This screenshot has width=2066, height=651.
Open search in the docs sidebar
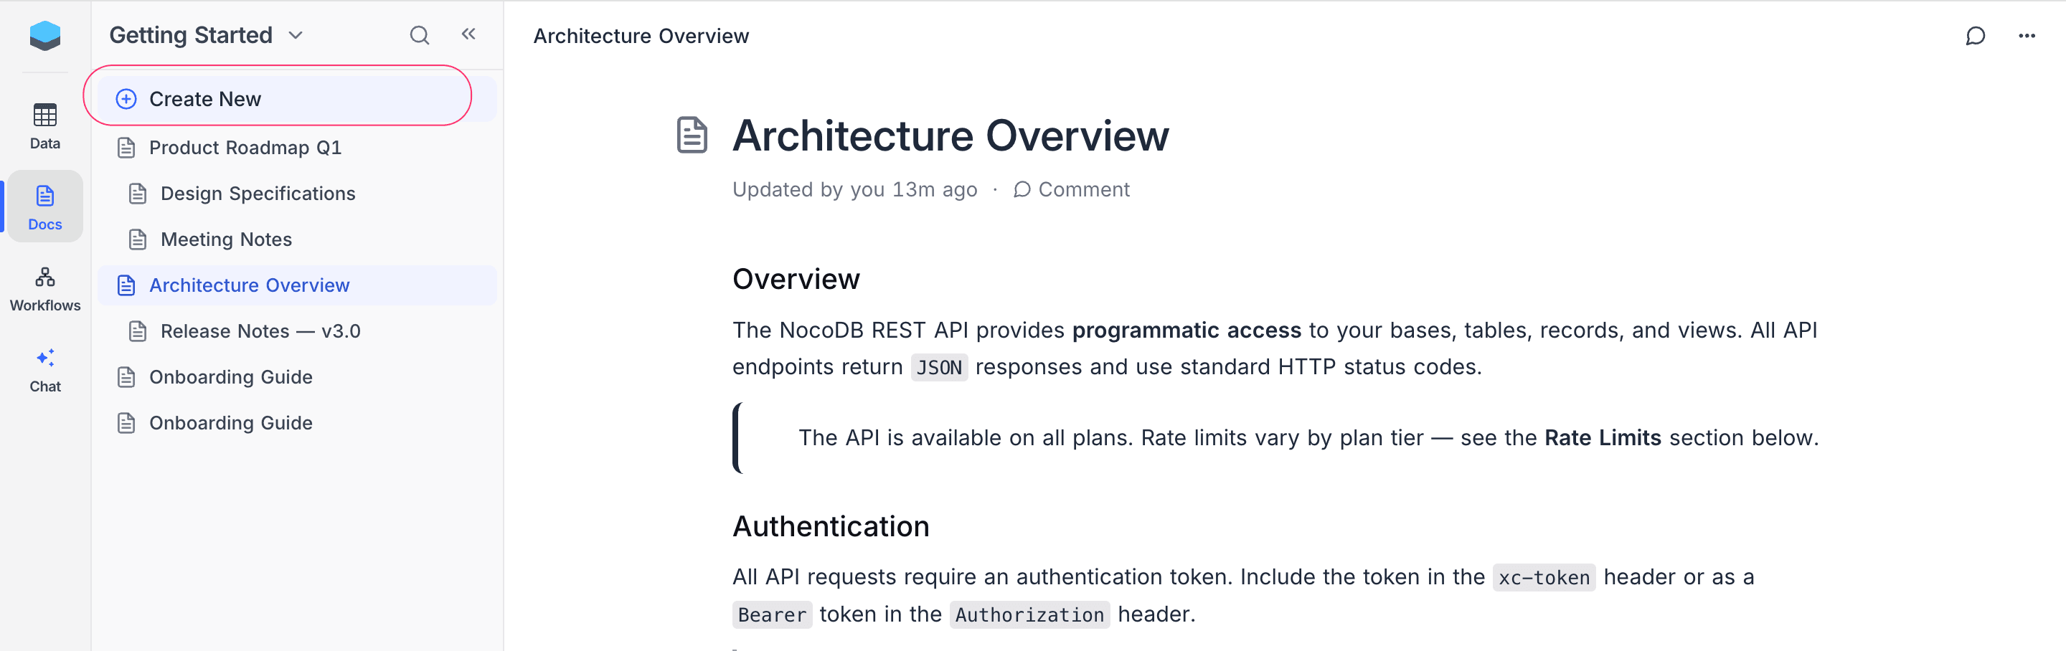point(420,35)
